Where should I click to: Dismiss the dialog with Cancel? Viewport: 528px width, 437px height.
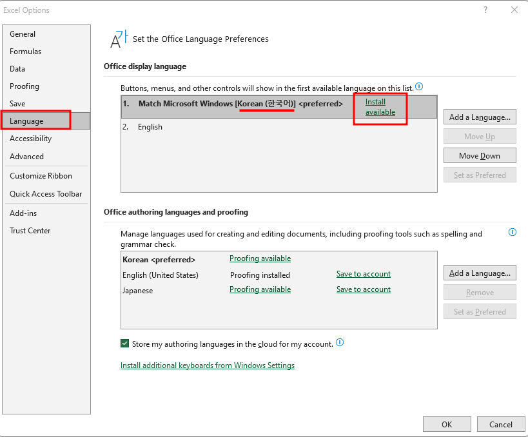501,424
